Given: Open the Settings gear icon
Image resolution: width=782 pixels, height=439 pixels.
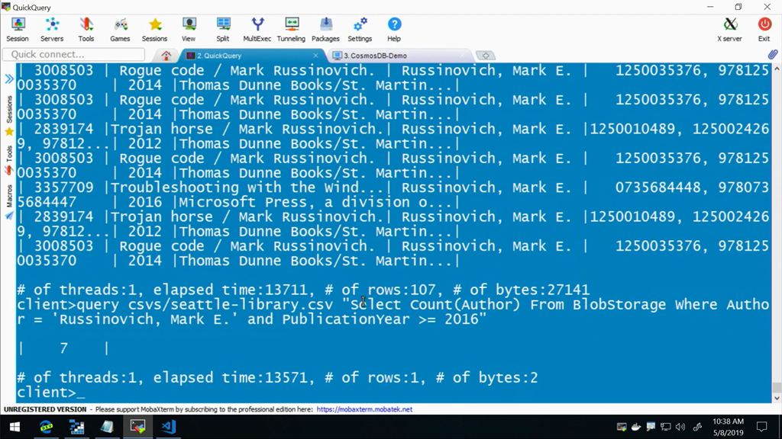Looking at the screenshot, I should [x=360, y=29].
